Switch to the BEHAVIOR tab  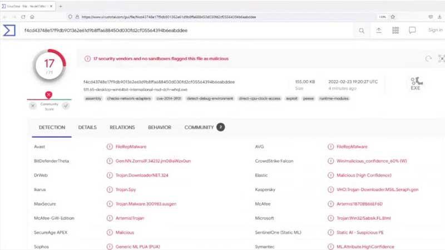coord(160,128)
